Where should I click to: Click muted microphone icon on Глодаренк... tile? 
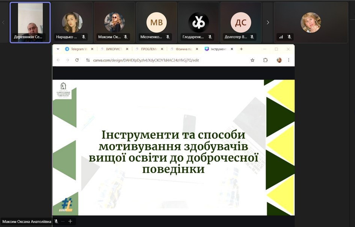210,37
